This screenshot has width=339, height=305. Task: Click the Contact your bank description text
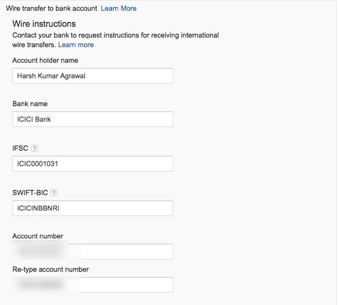tap(115, 35)
